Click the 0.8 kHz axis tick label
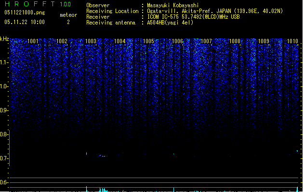The width and height of the screenshot is (303, 192). point(4,134)
